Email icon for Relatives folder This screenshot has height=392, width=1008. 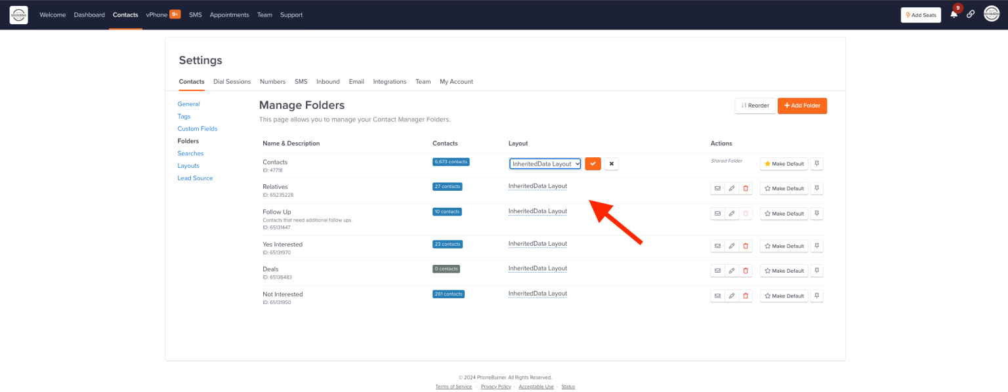pos(717,188)
